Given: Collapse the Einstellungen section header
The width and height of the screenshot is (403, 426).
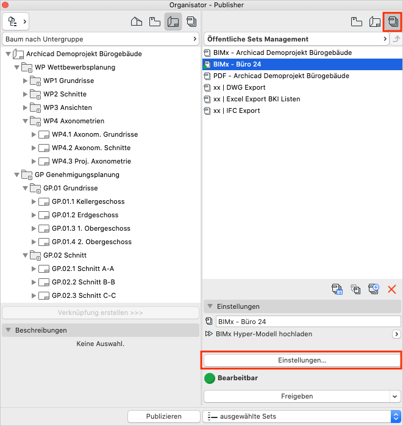Looking at the screenshot, I should [210, 306].
